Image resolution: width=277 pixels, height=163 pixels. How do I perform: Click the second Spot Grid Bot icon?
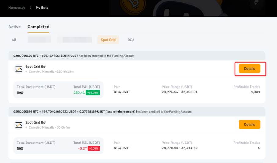(19, 125)
